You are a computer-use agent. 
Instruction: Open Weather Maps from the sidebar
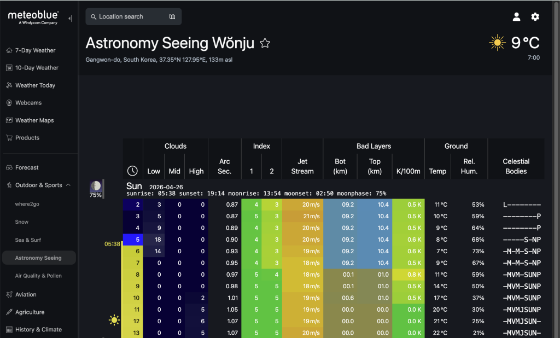(x=34, y=120)
